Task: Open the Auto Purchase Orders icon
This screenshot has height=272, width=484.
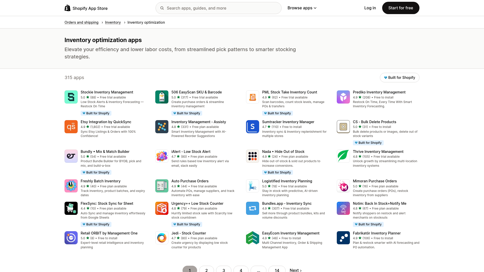Action: [162, 186]
